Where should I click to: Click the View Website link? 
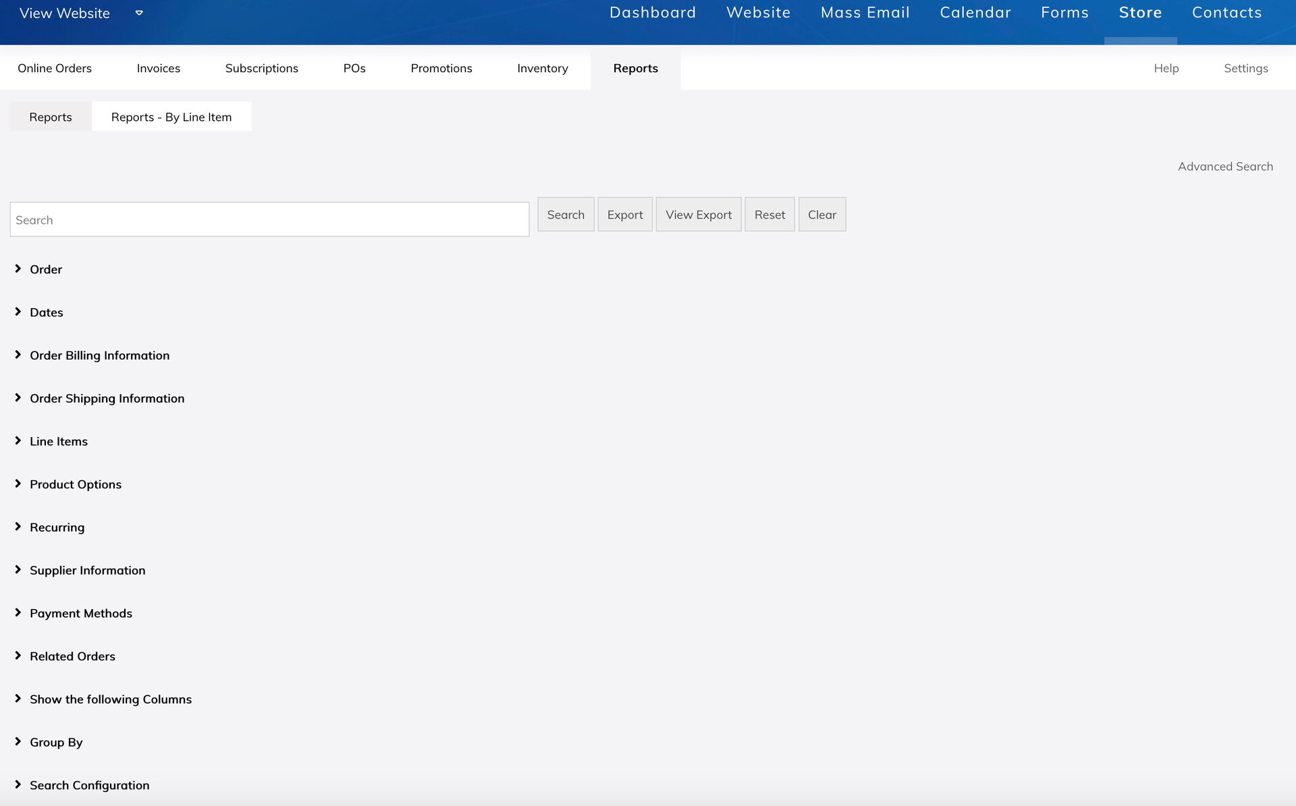click(x=65, y=13)
